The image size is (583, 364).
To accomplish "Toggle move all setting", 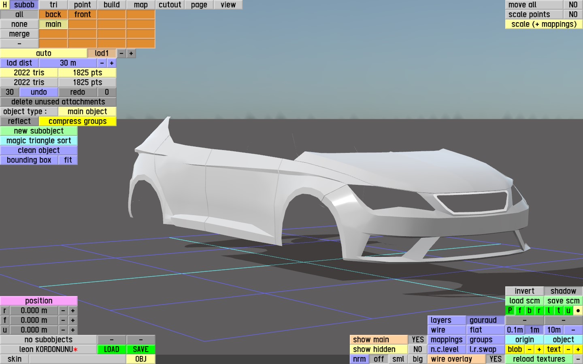I will [x=573, y=5].
